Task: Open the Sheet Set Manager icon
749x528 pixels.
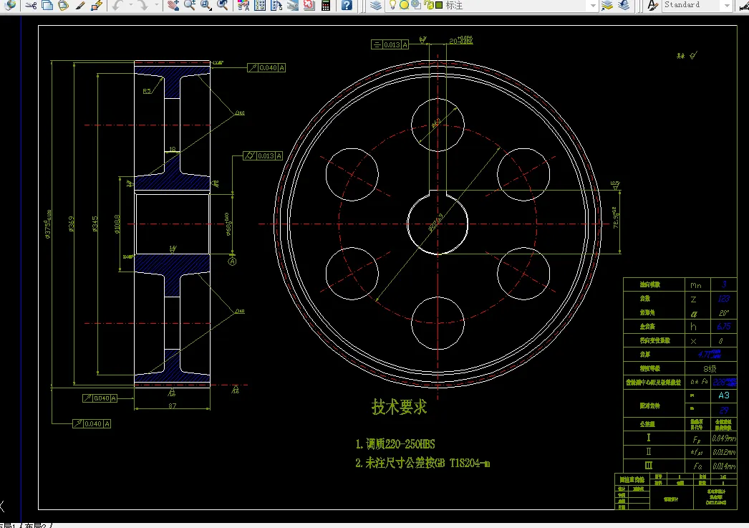Action: (292, 5)
